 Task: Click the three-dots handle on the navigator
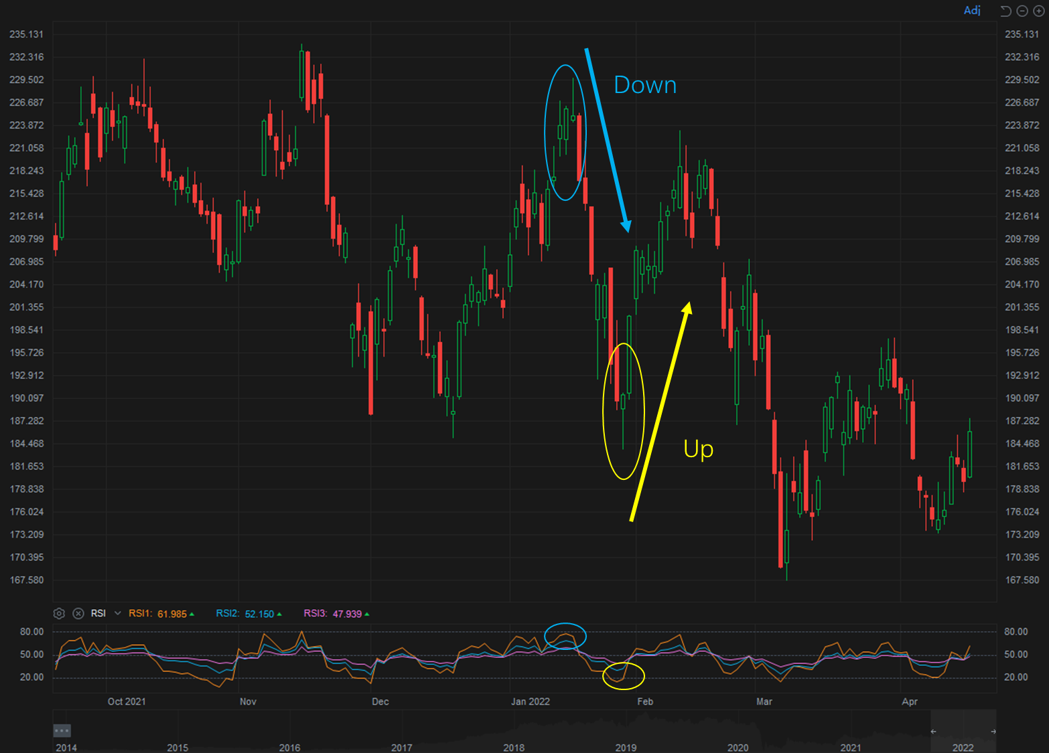[x=62, y=730]
